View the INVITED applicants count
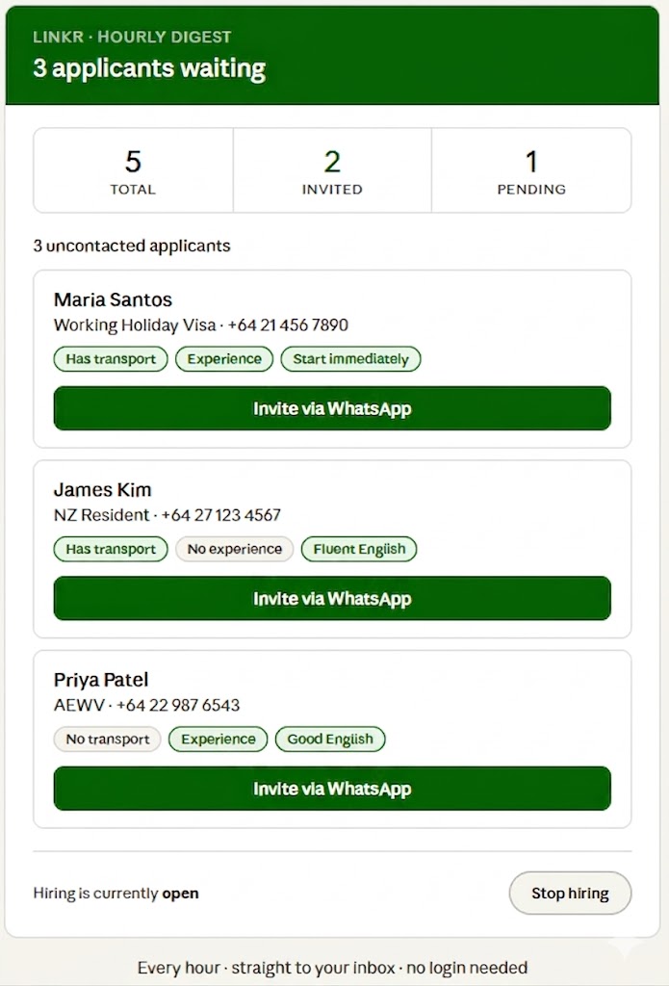The height and width of the screenshot is (986, 669). pos(332,170)
